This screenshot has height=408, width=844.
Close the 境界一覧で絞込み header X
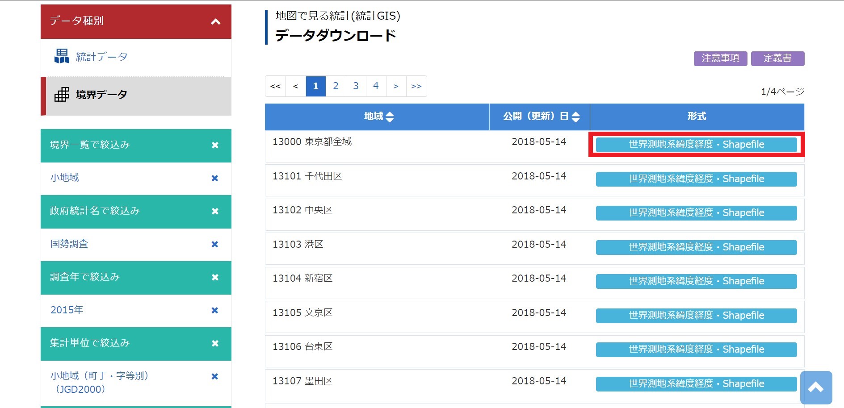[215, 145]
